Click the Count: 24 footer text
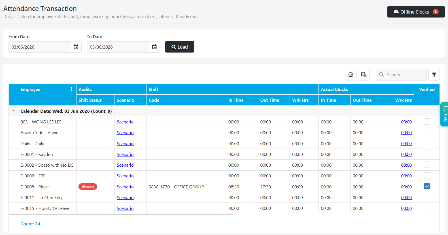 coord(30,224)
